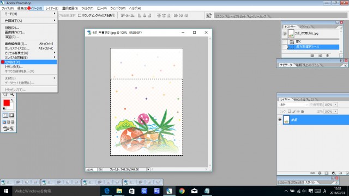Open Chrome from the Windows taskbar

[182, 191]
